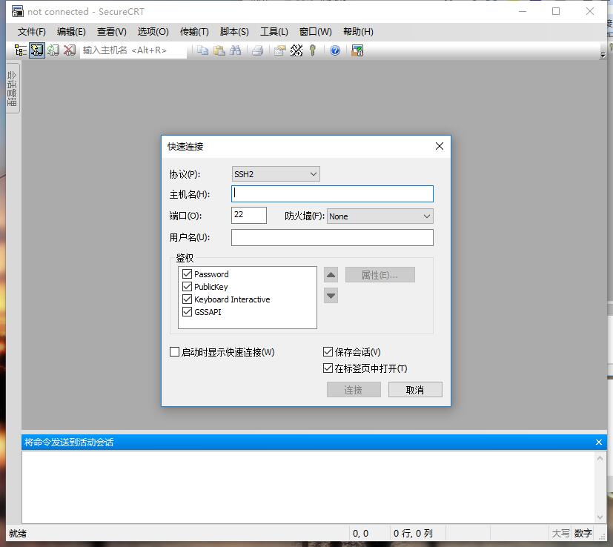Open the 传输(T) menu

194,32
